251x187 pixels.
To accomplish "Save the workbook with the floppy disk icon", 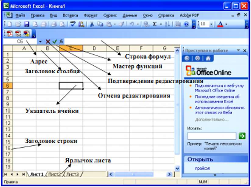I will tap(27, 24).
